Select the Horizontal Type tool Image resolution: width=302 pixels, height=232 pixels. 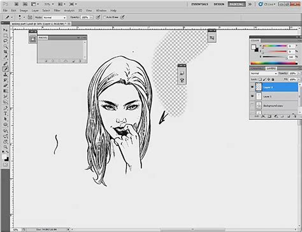[x=5, y=113]
